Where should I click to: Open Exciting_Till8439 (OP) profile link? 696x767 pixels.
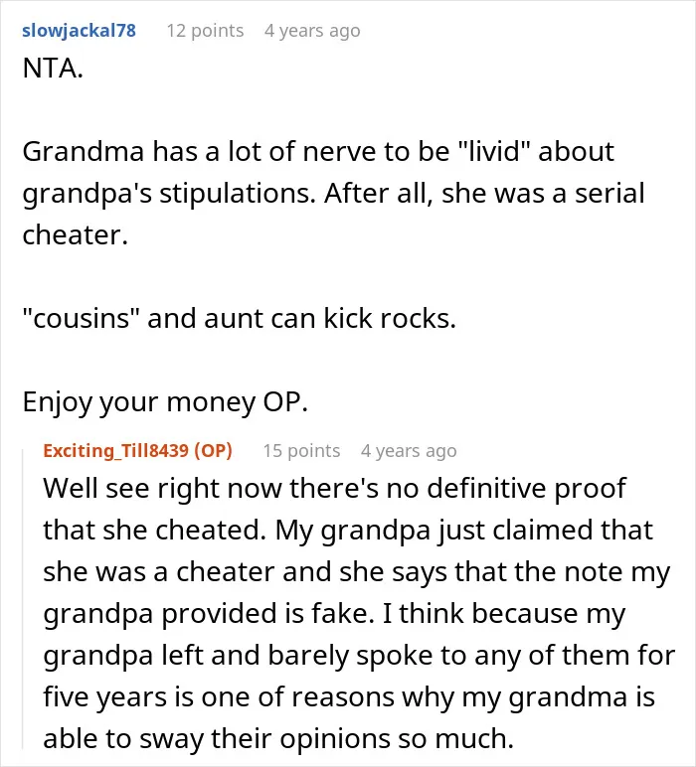pos(137,450)
